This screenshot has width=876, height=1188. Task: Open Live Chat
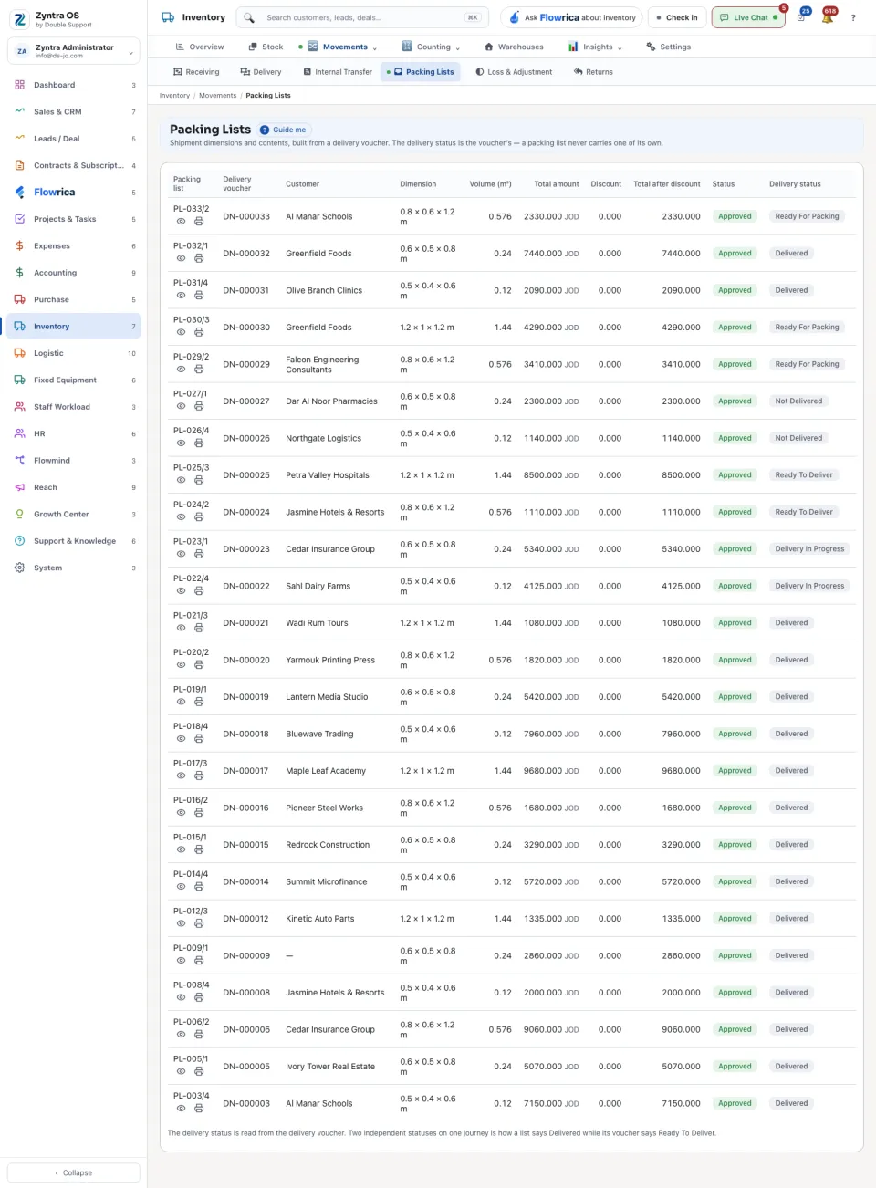pos(748,17)
